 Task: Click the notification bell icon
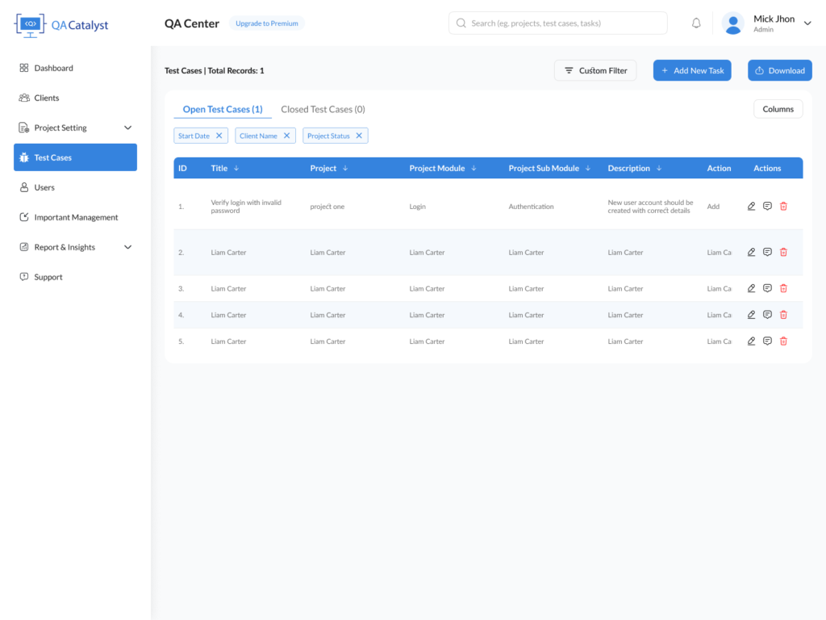696,23
